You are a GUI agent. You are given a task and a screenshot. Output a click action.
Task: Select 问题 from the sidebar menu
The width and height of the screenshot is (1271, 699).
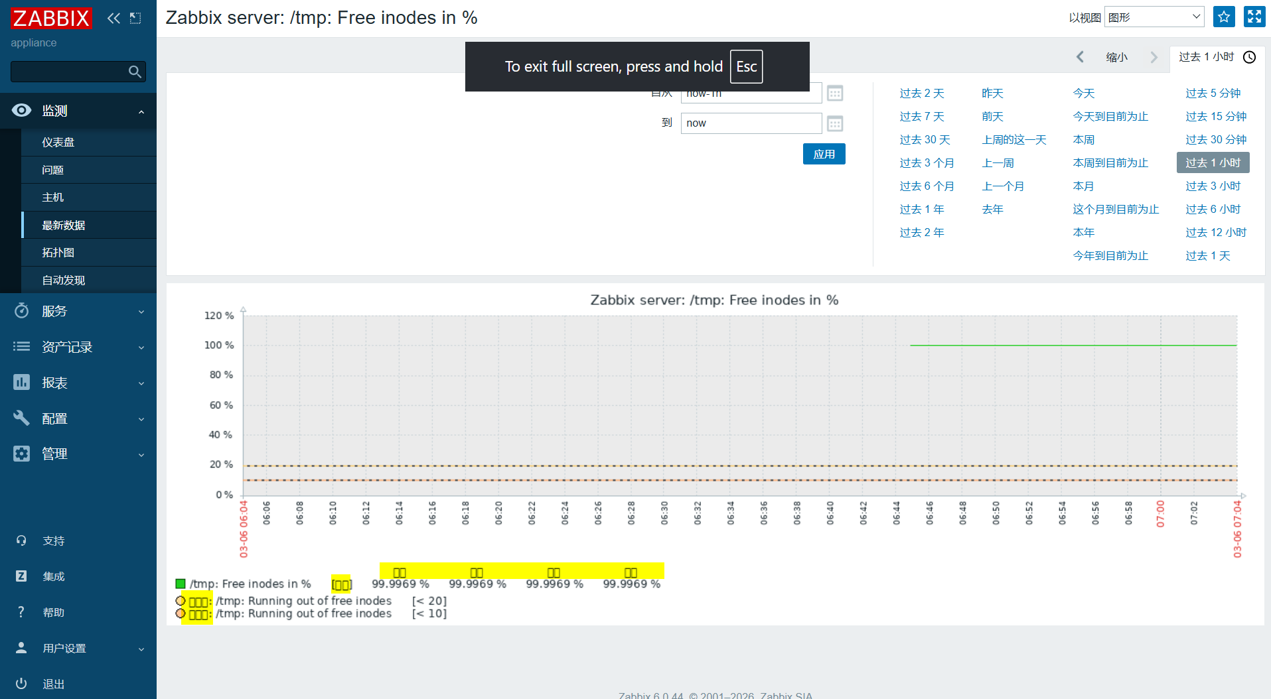53,170
